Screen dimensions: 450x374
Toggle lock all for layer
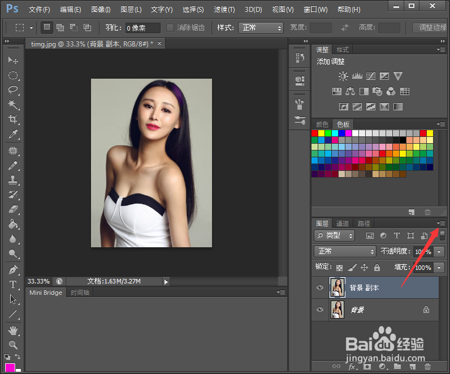coord(377,268)
